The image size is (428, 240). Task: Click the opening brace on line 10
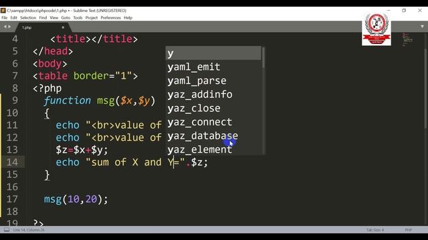tap(47, 113)
